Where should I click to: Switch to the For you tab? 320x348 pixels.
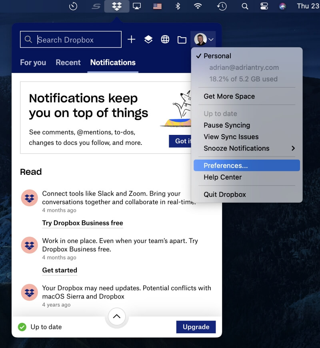click(x=33, y=63)
